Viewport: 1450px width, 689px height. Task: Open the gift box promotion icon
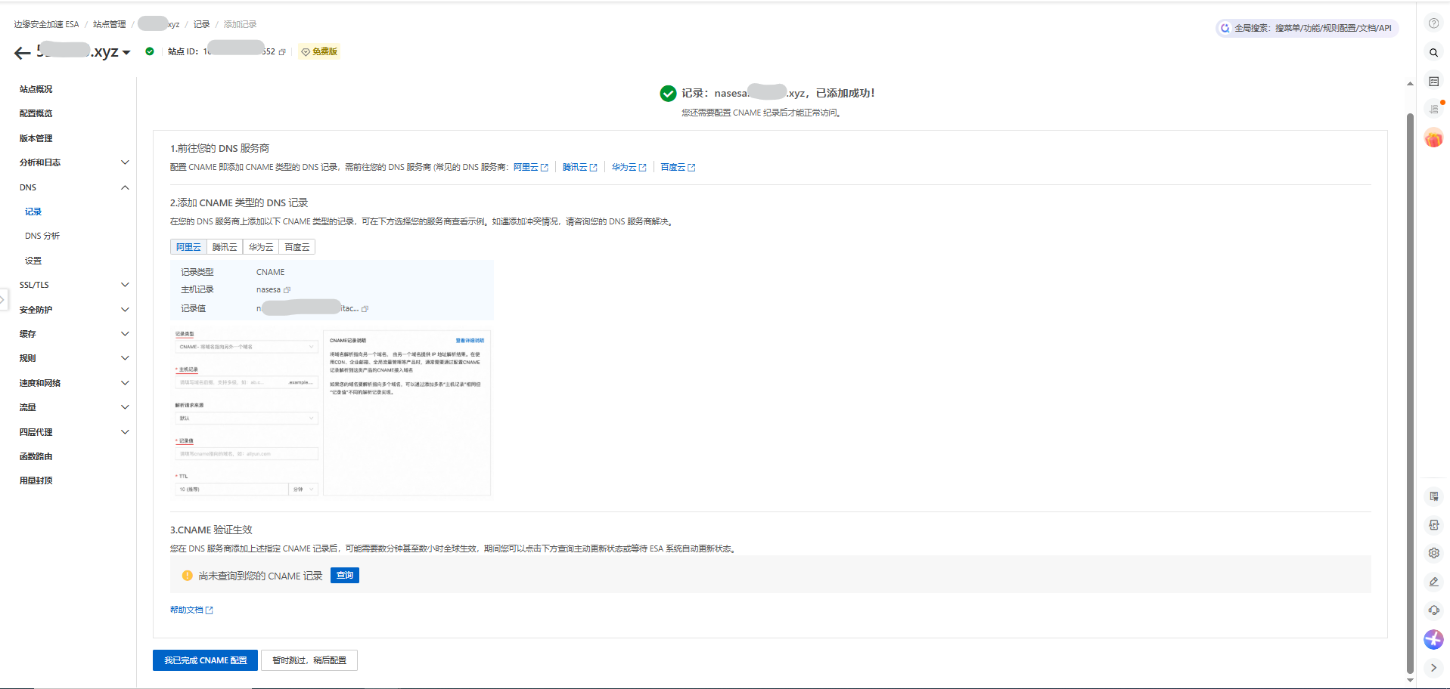pos(1433,138)
